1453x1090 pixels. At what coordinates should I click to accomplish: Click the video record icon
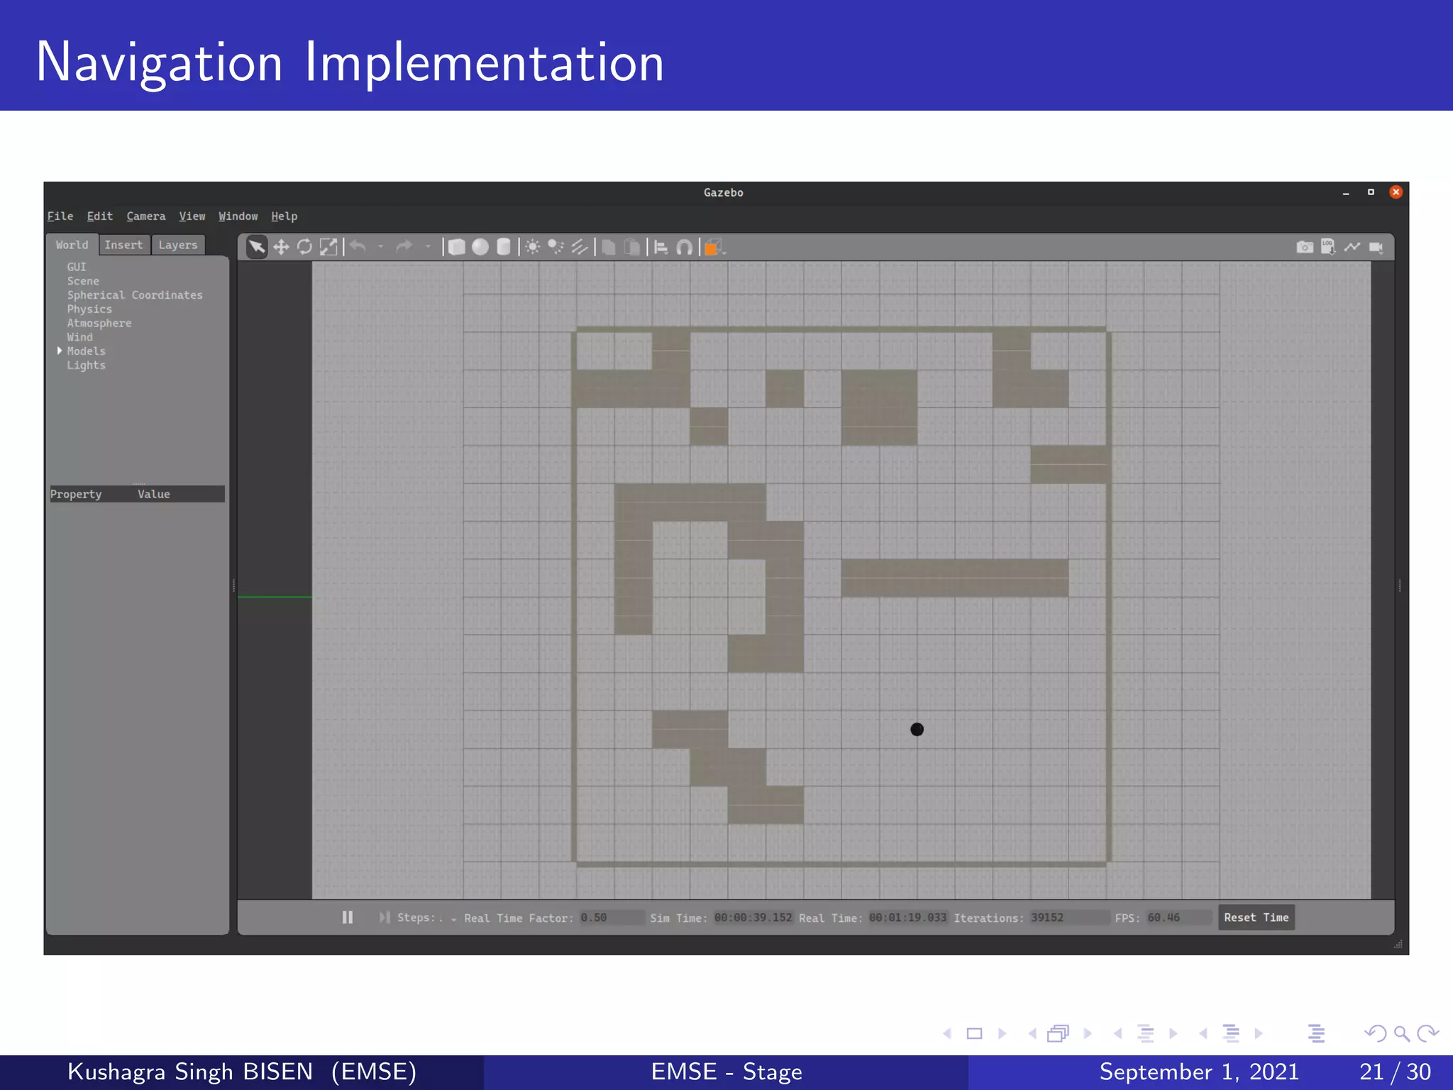[x=1376, y=247]
